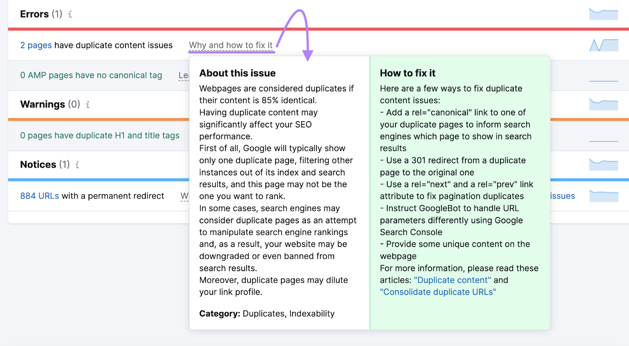The width and height of the screenshot is (629, 346).
Task: Open the Errors trend sparkline chart
Action: (x=603, y=14)
